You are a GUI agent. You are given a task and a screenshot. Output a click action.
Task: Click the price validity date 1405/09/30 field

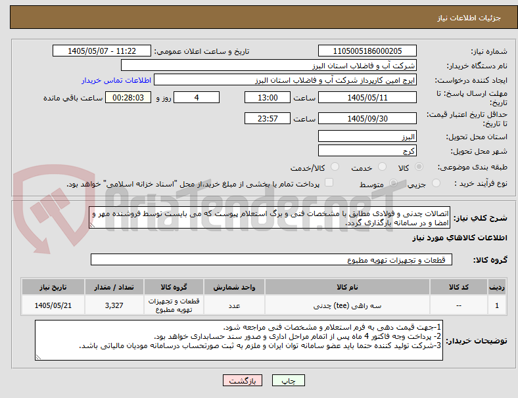point(367,118)
